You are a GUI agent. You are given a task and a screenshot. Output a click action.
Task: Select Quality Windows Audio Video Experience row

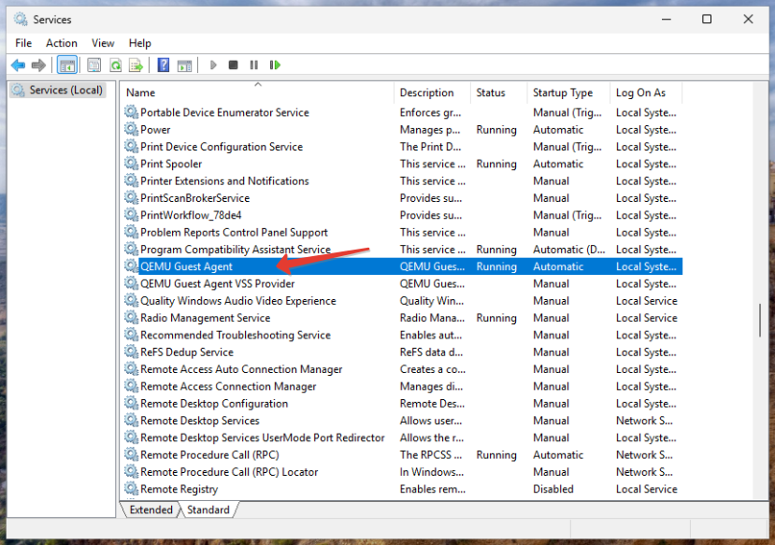[x=403, y=301]
